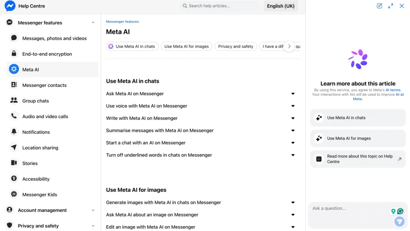
Task: Click the Search help articles field
Action: (x=221, y=6)
